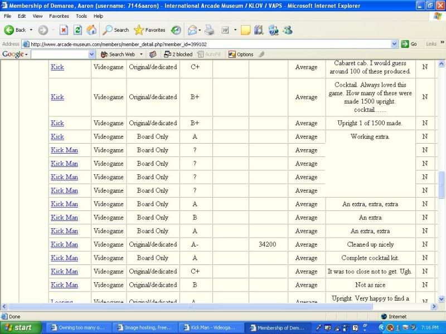Refresh the page with the Refresh icon
This screenshot has width=446, height=334.
[x=78, y=30]
